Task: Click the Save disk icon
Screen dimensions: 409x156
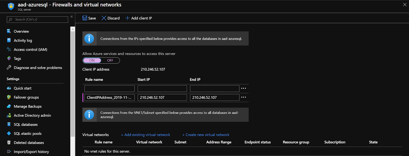Action: [x=85, y=18]
